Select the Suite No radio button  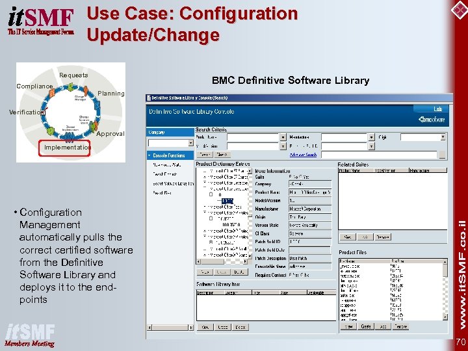tap(291, 177)
